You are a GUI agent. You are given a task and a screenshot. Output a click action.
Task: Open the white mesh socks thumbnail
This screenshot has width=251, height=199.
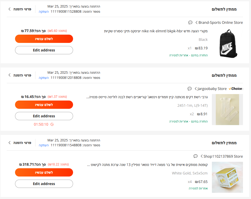[227, 110]
